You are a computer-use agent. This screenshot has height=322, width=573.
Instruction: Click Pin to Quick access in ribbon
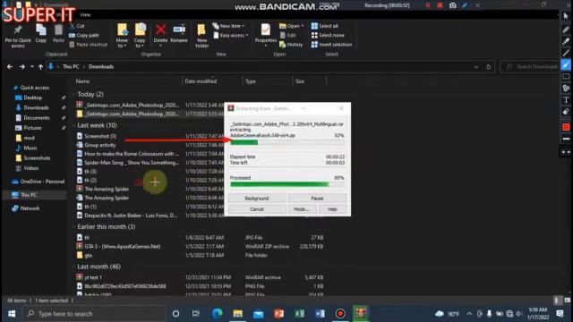pos(18,36)
